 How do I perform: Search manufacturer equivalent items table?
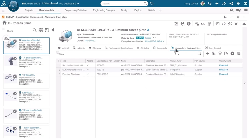pyautogui.click(x=199, y=53)
